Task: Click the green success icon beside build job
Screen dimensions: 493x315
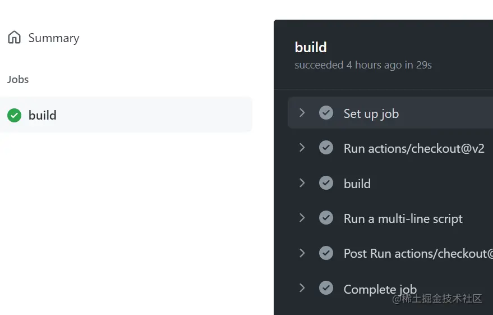Action: 14,115
